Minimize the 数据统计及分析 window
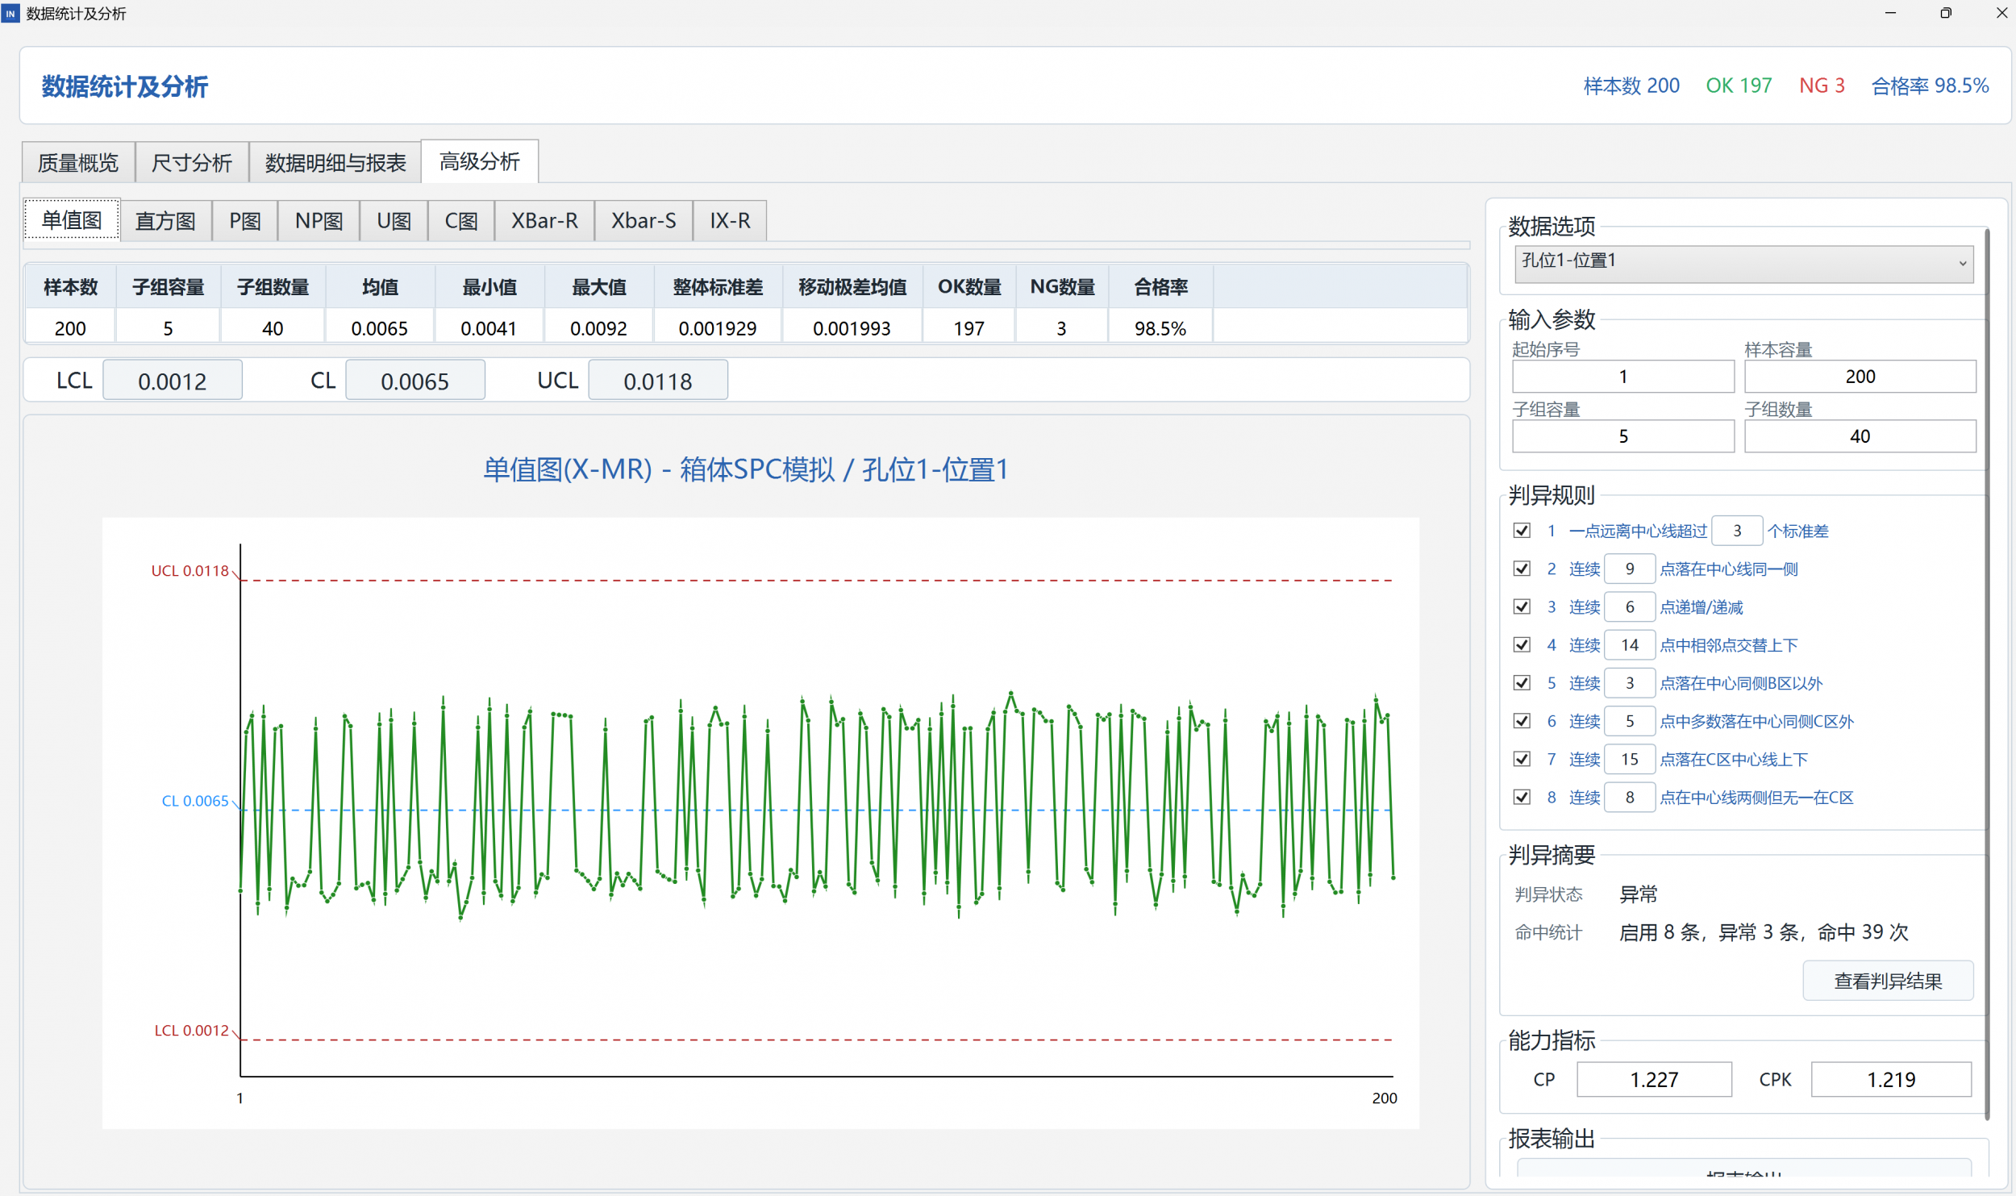Screen dimensions: 2016x1196 tap(1890, 13)
